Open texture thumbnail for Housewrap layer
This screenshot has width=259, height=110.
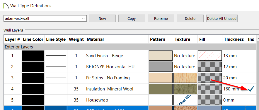tap(185, 100)
